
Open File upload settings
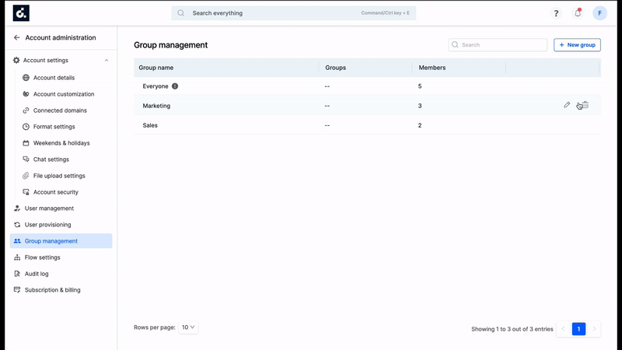coord(59,176)
